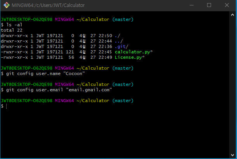Click the calculator.py* file name

click(134, 52)
